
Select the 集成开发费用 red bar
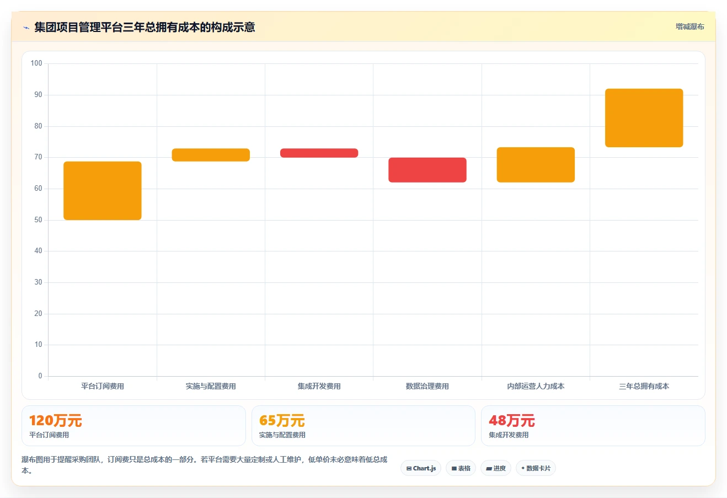tap(319, 153)
